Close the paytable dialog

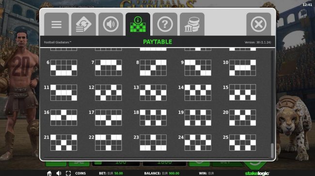(259, 24)
